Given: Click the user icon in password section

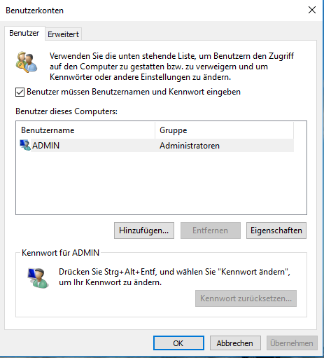Looking at the screenshot, I should 38,277.
